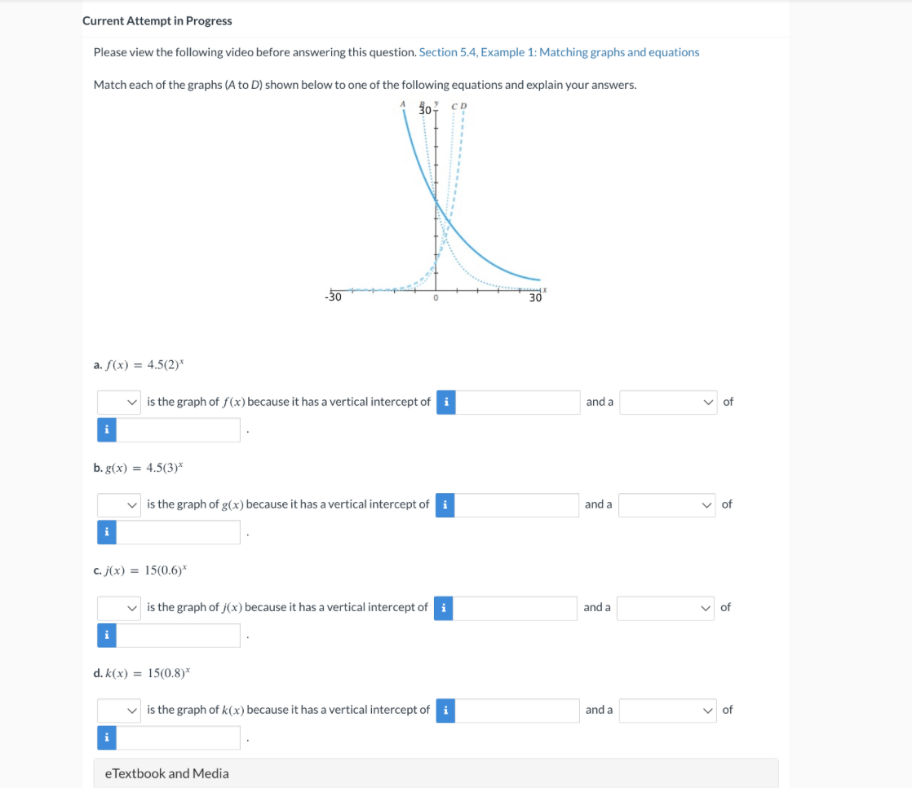Open the growth or decay dropdown for j(x)

(667, 608)
